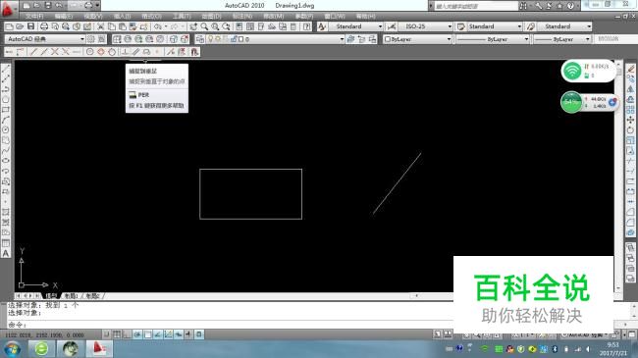Image resolution: width=638 pixels, height=358 pixels.
Task: Select the Rectangle draw tool
Action: click(6, 110)
